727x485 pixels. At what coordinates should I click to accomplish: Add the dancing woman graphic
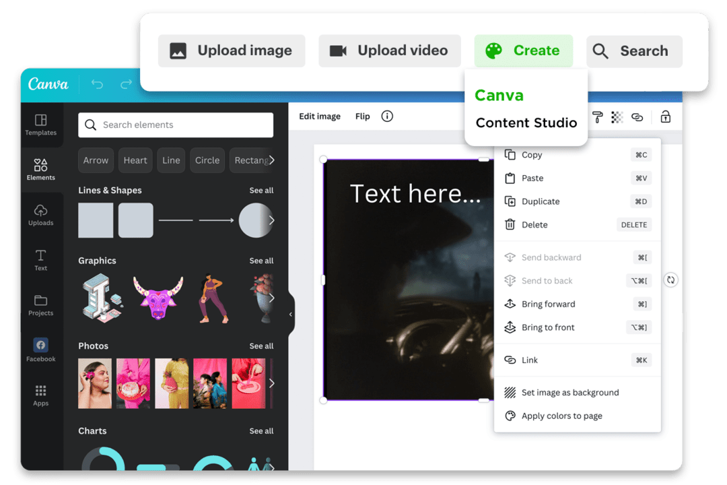(x=213, y=298)
